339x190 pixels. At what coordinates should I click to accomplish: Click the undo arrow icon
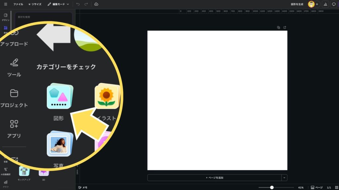(x=78, y=4)
